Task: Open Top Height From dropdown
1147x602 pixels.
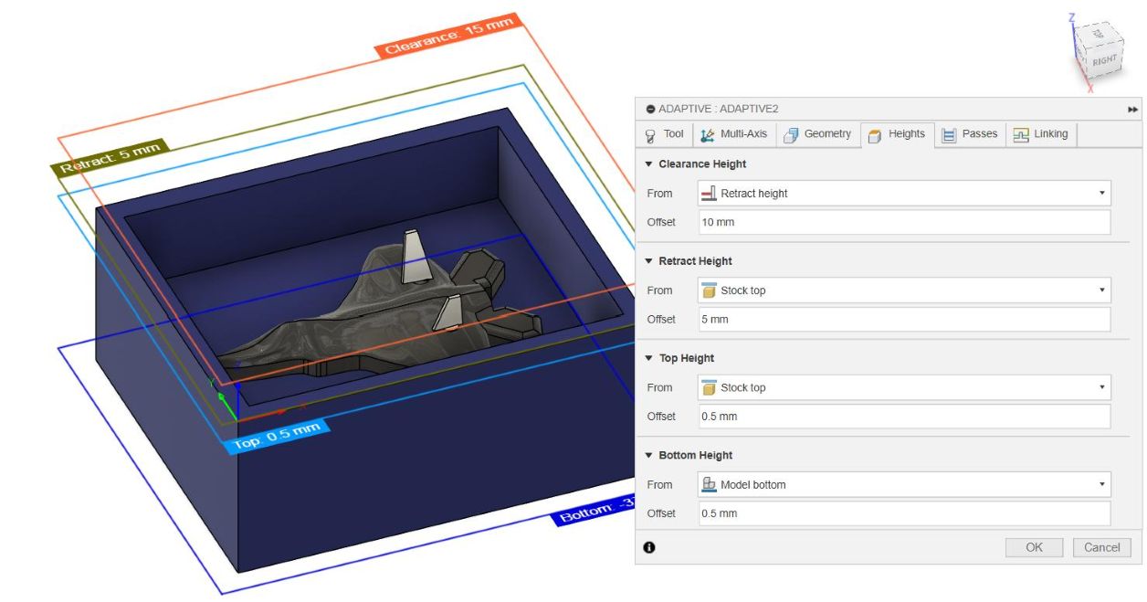Action: [x=904, y=387]
